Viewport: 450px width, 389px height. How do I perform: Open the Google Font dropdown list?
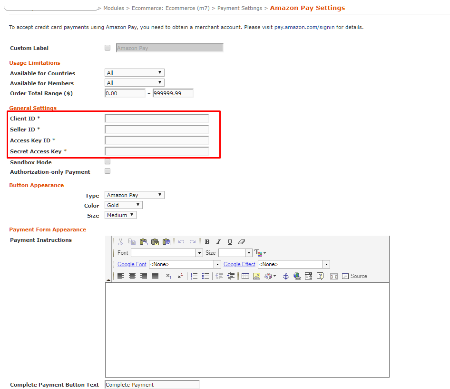tap(185, 264)
